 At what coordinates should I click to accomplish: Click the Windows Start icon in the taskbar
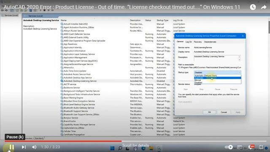pos(112,148)
